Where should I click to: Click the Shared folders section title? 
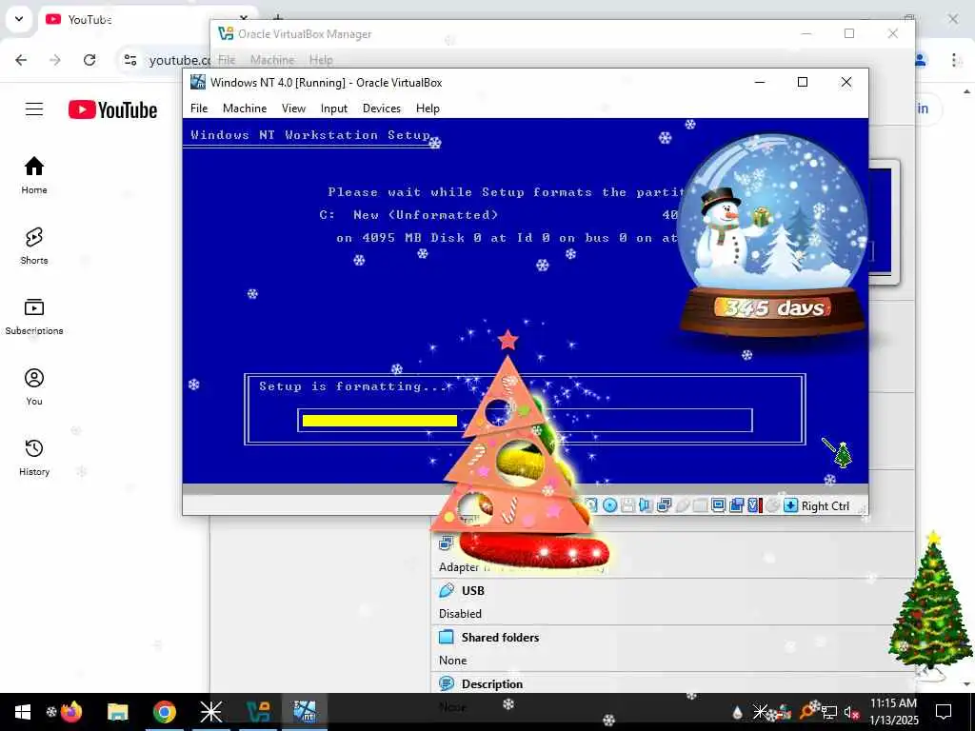(x=500, y=637)
